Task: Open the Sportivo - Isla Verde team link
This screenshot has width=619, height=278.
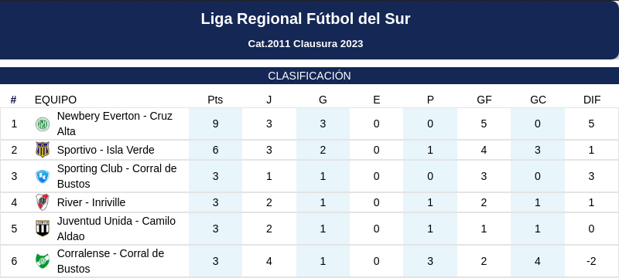Action: click(x=105, y=150)
